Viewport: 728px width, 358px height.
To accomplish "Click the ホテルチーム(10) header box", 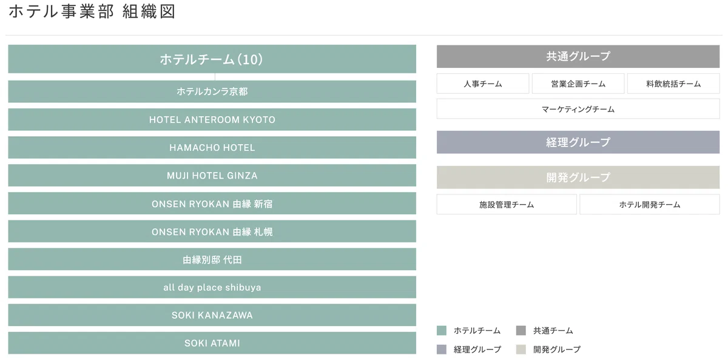I will tap(212, 59).
